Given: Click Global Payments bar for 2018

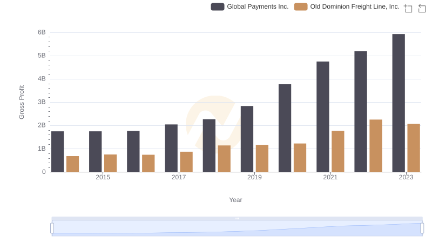Looking at the screenshot, I should point(209,146).
